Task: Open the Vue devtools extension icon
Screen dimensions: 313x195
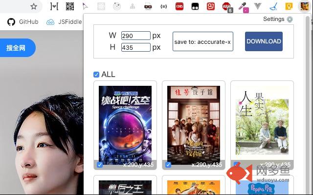Action: click(258, 6)
